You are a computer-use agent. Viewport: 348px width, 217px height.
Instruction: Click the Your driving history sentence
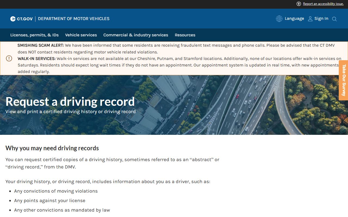pyautogui.click(x=108, y=181)
